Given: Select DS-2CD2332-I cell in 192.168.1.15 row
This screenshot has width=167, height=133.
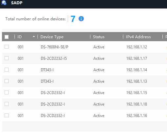Looking at the screenshot, I should 53,93.
